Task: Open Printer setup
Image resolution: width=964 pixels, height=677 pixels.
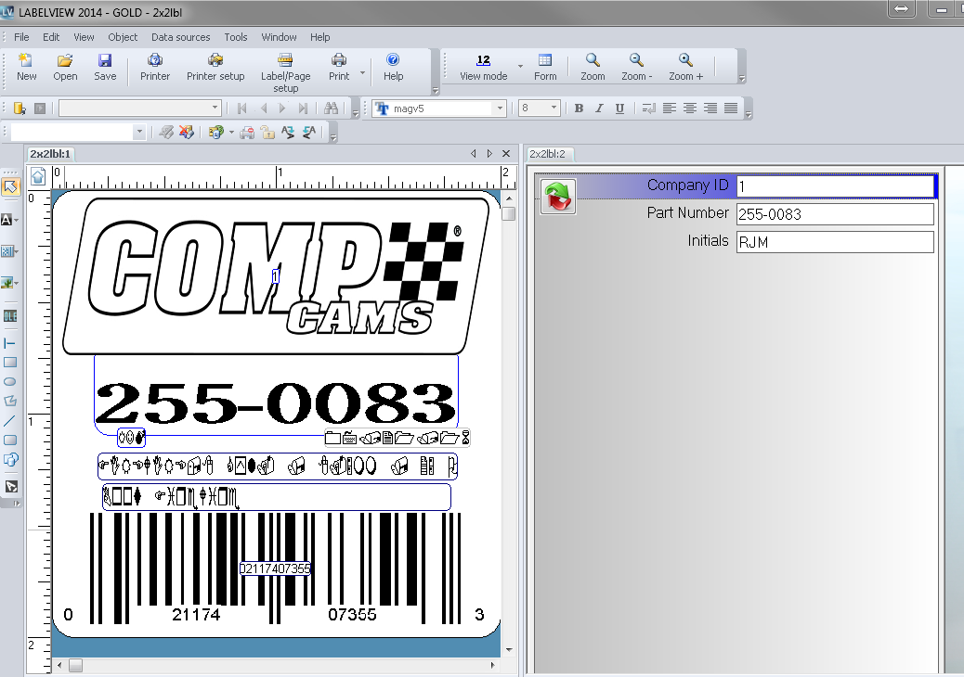Action: 215,67
